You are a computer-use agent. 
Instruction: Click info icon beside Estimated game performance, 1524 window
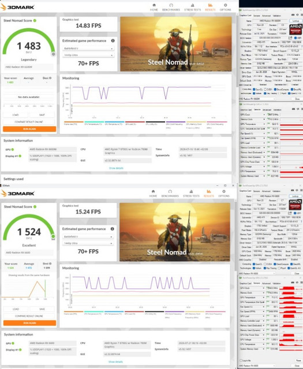click(x=113, y=229)
